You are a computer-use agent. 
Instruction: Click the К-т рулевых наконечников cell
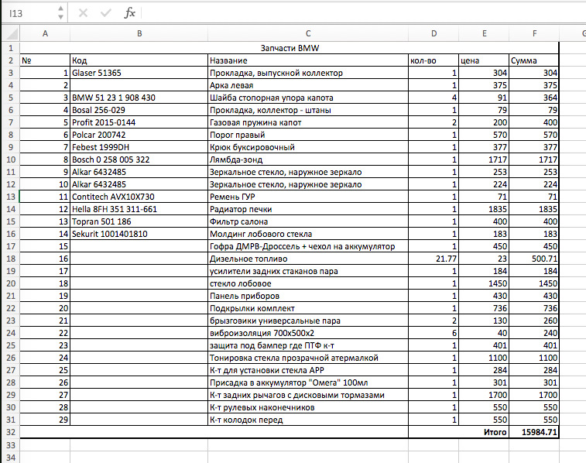pos(308,407)
